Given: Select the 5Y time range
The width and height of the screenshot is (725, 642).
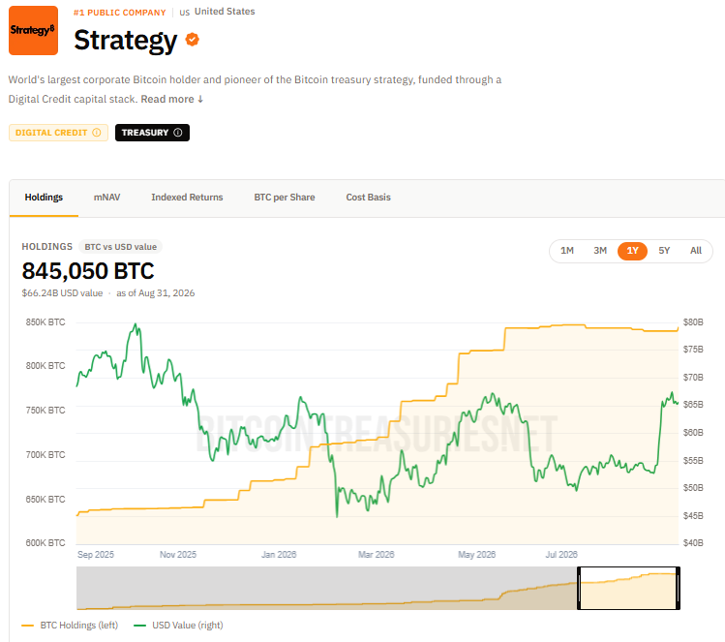Looking at the screenshot, I should 664,251.
